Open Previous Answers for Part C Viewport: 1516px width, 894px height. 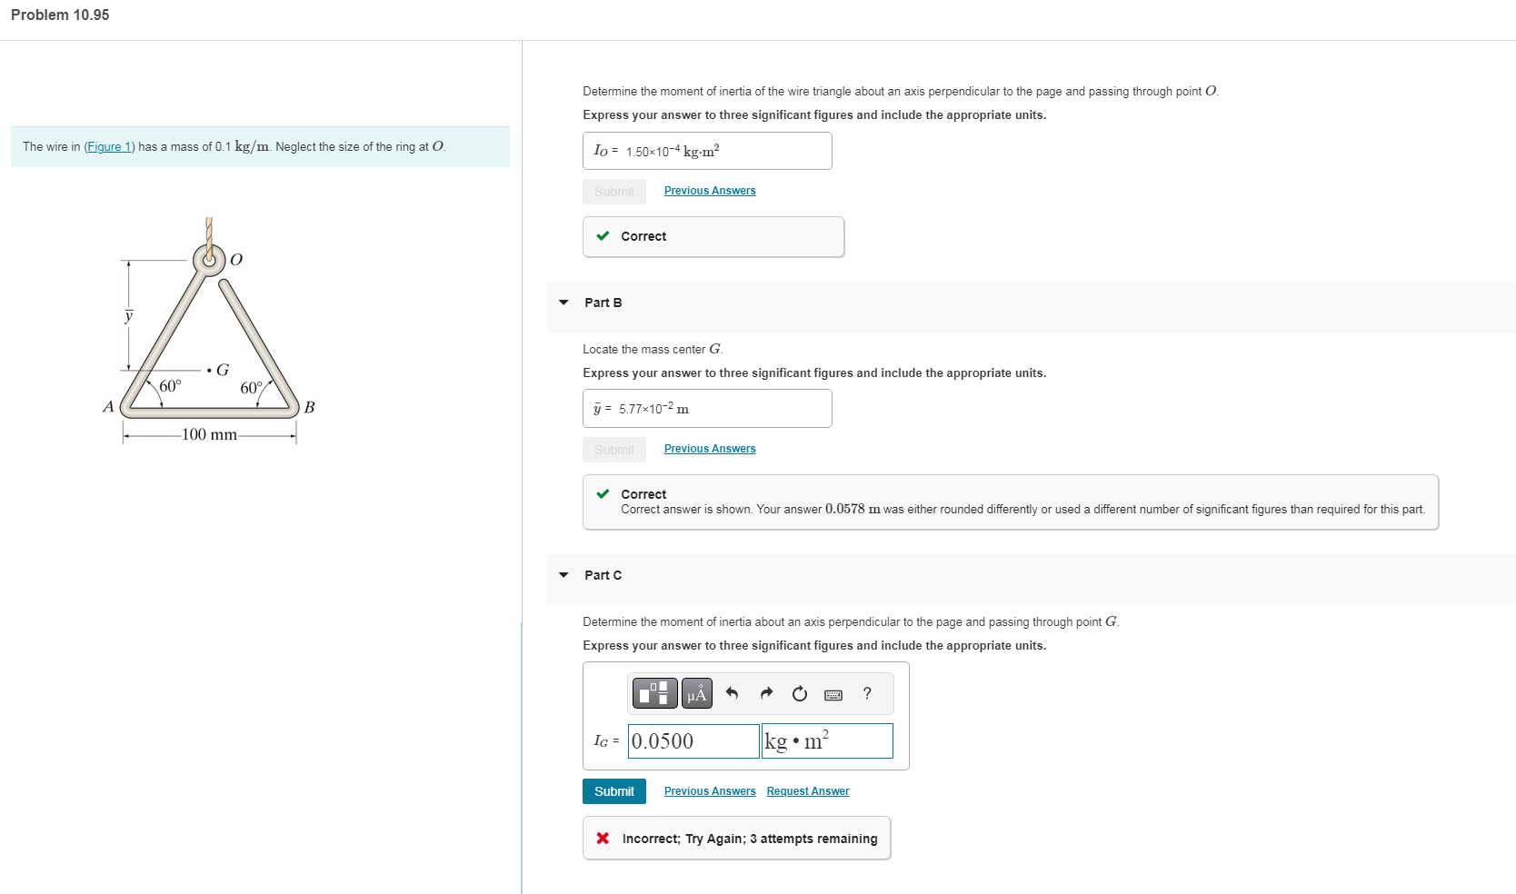click(710, 791)
